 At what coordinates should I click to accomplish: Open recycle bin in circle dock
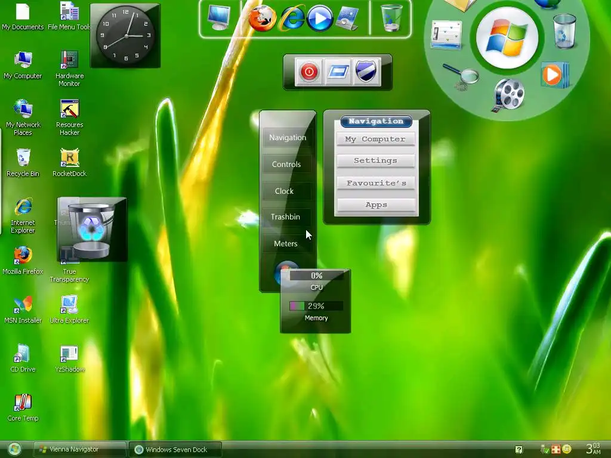click(564, 31)
